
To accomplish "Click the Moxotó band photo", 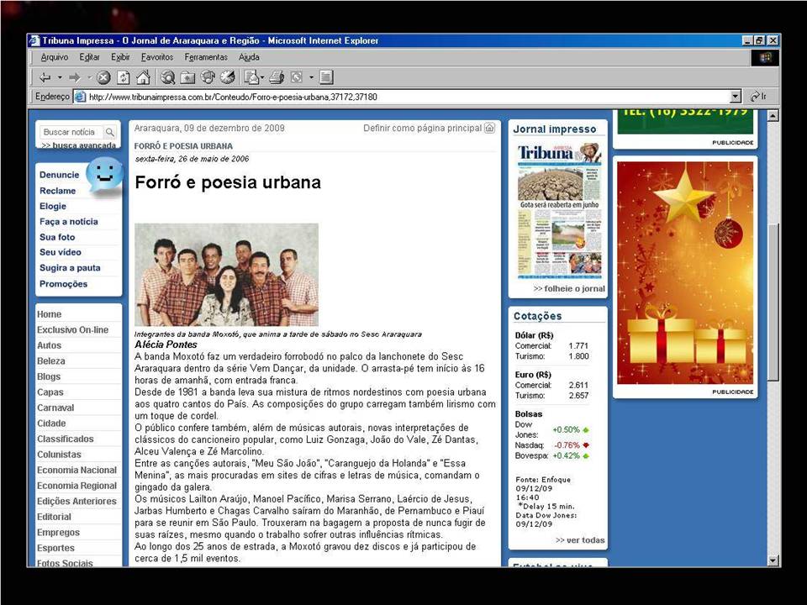I will [x=226, y=275].
